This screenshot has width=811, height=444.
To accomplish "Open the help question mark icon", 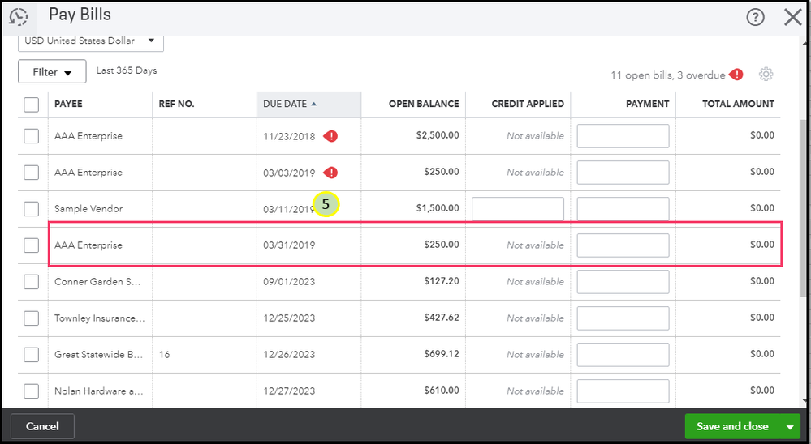I will 755,17.
